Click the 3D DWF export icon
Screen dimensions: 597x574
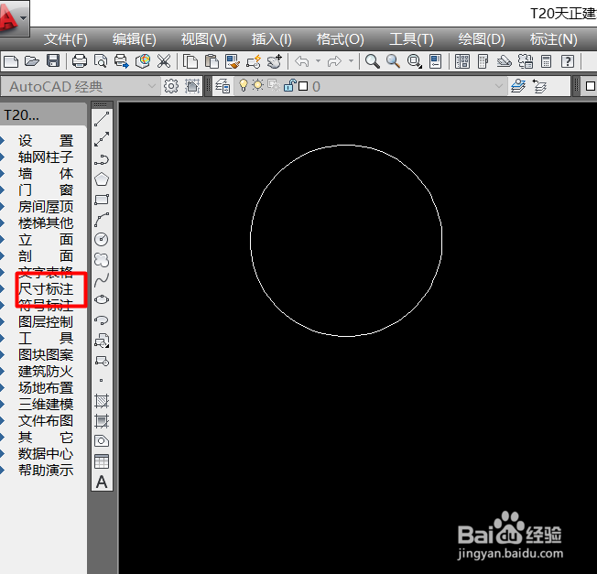tap(143, 61)
